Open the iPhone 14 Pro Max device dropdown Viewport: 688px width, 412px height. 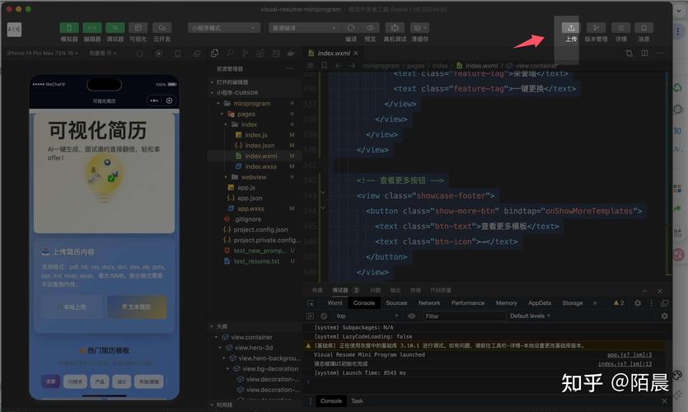43,53
